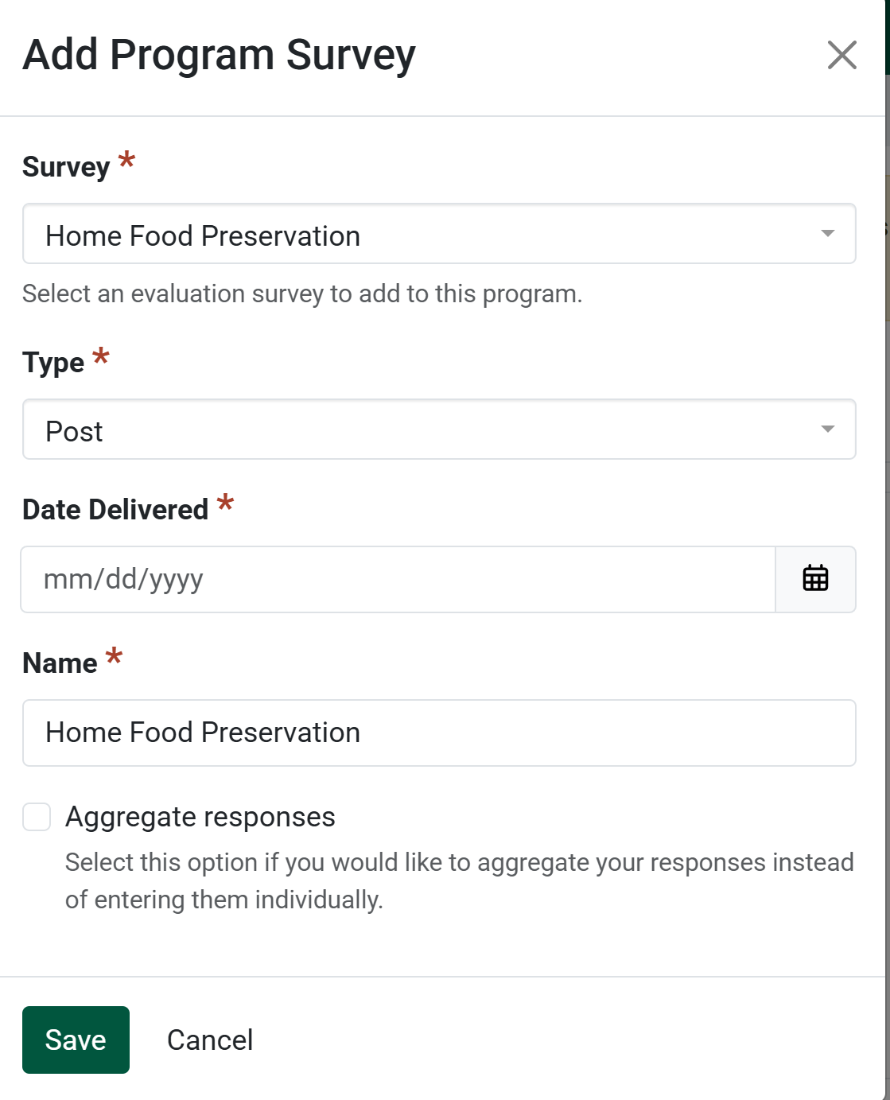The width and height of the screenshot is (890, 1100).
Task: Click the Survey dropdown arrow
Action: 827,234
